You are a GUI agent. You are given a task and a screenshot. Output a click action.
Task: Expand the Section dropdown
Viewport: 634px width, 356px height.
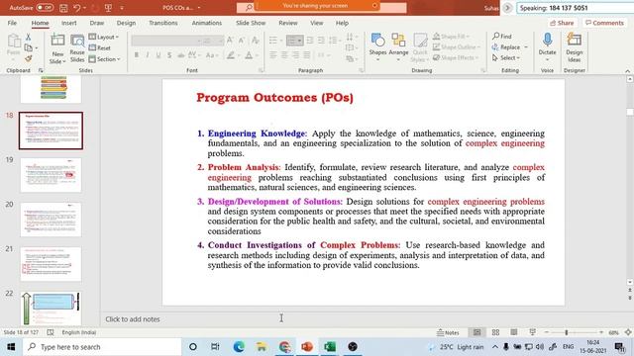[104, 59]
